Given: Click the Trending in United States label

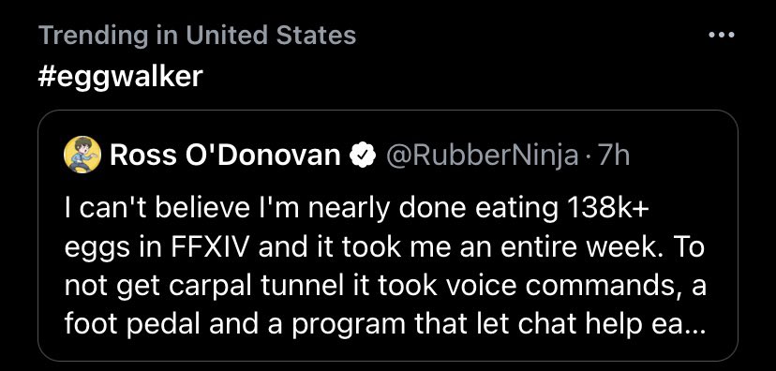Looking at the screenshot, I should [x=197, y=36].
